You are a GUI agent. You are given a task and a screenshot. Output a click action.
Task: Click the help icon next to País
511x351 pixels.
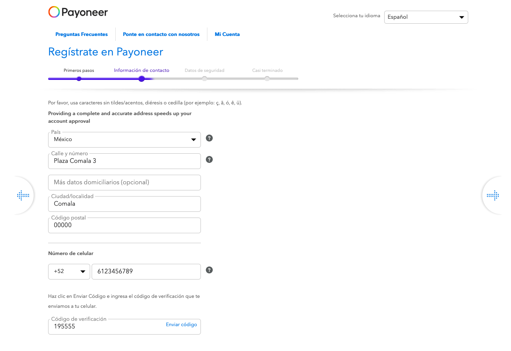coord(209,138)
